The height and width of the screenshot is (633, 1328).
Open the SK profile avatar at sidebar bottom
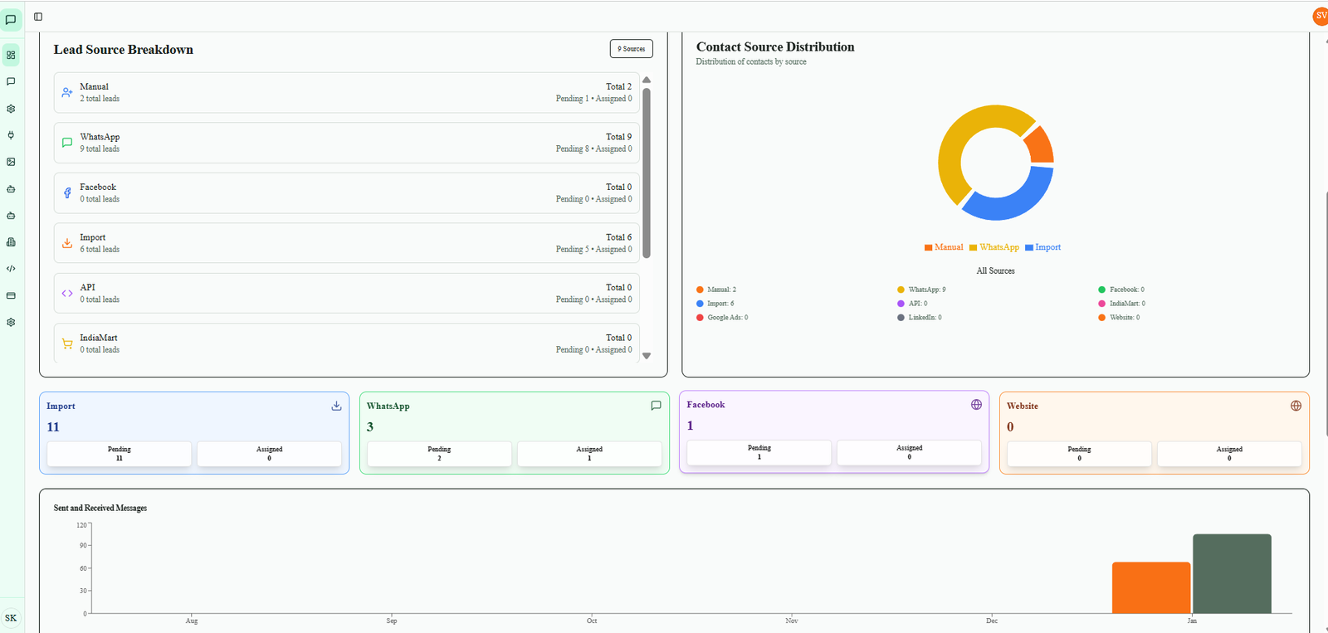pos(11,618)
